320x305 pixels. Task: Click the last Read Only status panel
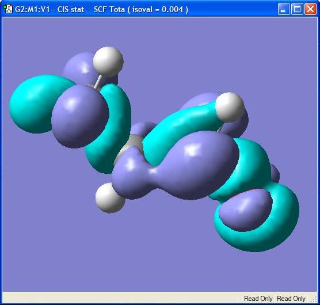[291, 299]
